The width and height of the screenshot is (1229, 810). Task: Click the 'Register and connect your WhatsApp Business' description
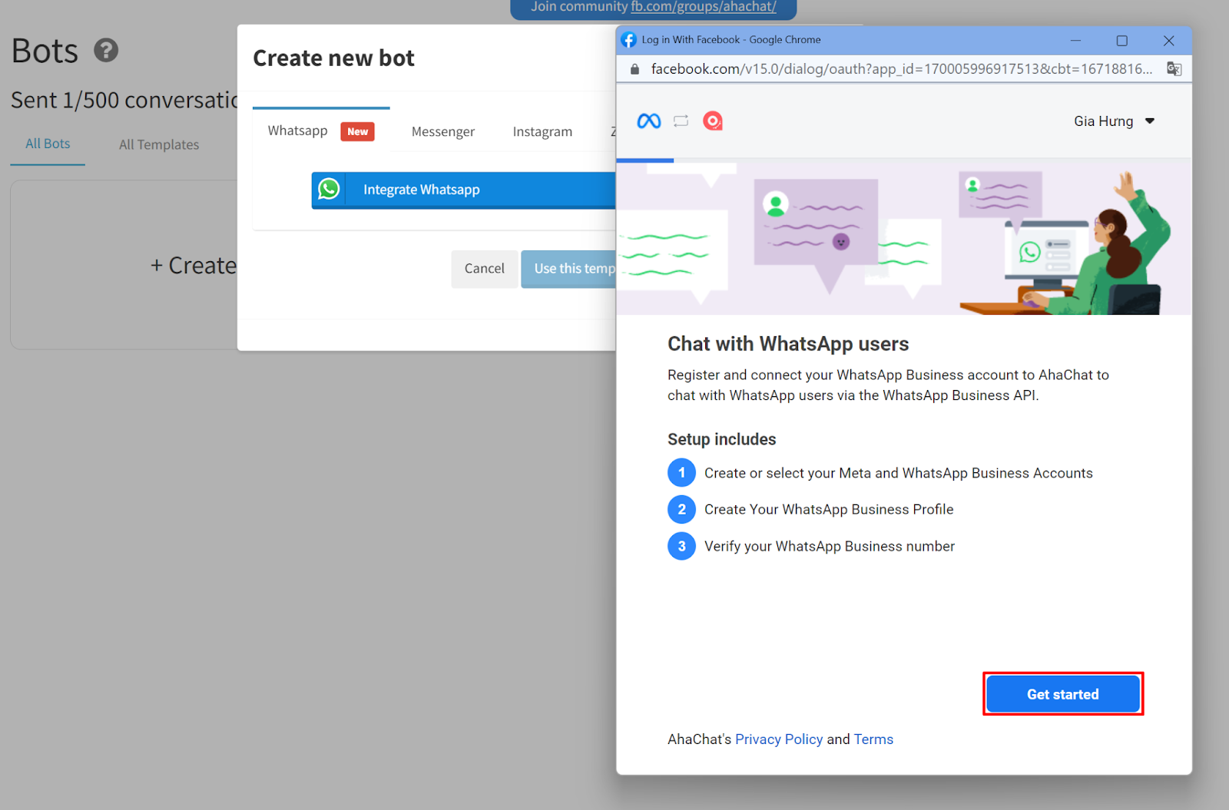[888, 385]
